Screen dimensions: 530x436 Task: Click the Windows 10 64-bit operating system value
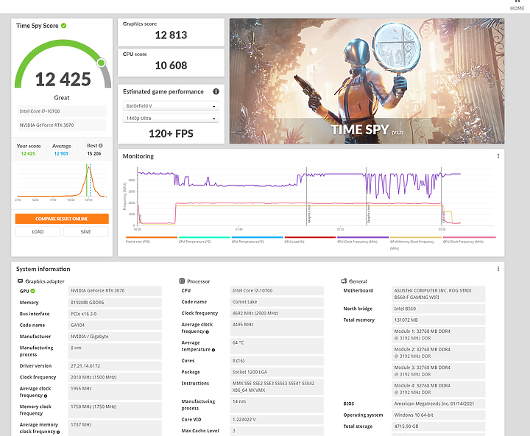[439, 415]
